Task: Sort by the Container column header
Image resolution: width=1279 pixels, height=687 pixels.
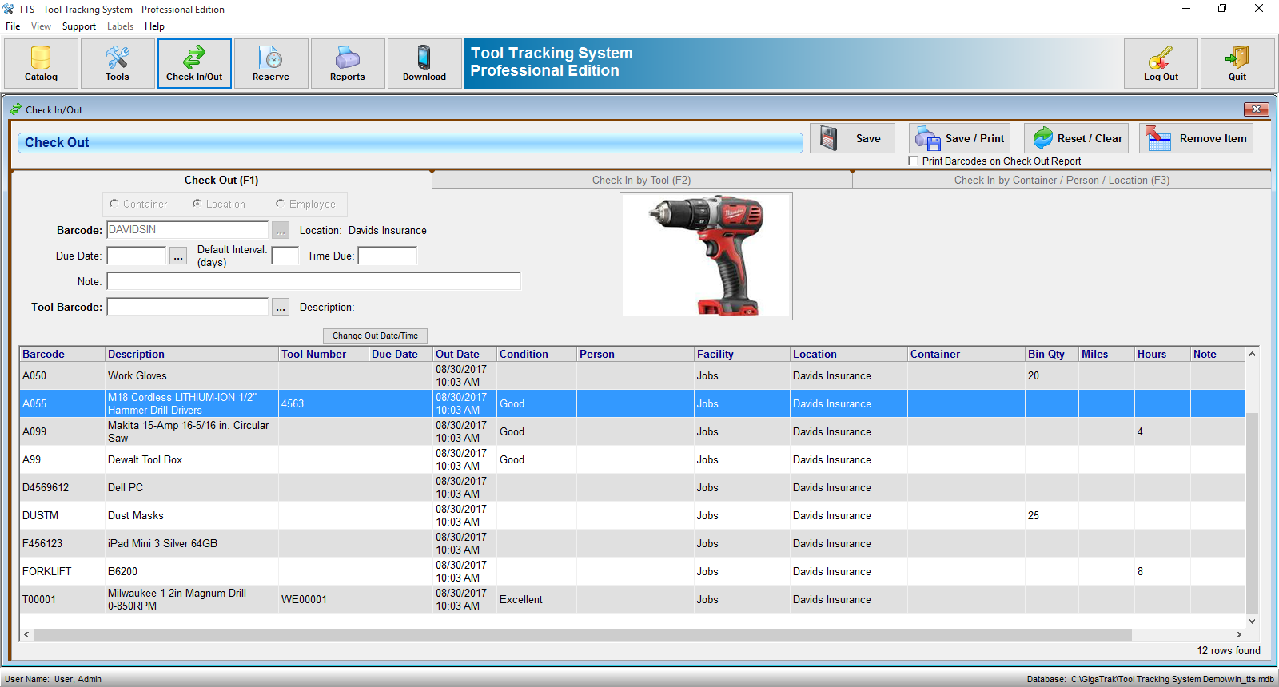Action: (966, 354)
